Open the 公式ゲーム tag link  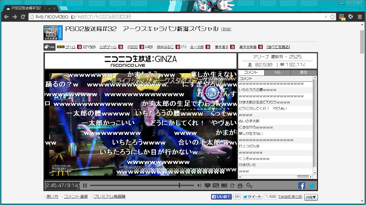[108, 47]
